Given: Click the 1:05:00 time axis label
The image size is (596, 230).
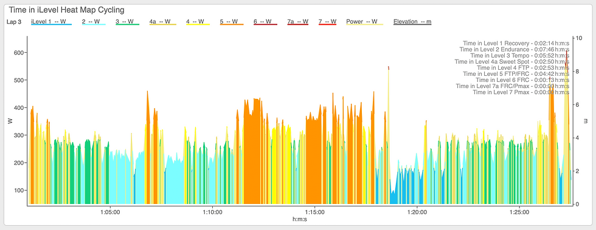Looking at the screenshot, I should click(x=110, y=212).
